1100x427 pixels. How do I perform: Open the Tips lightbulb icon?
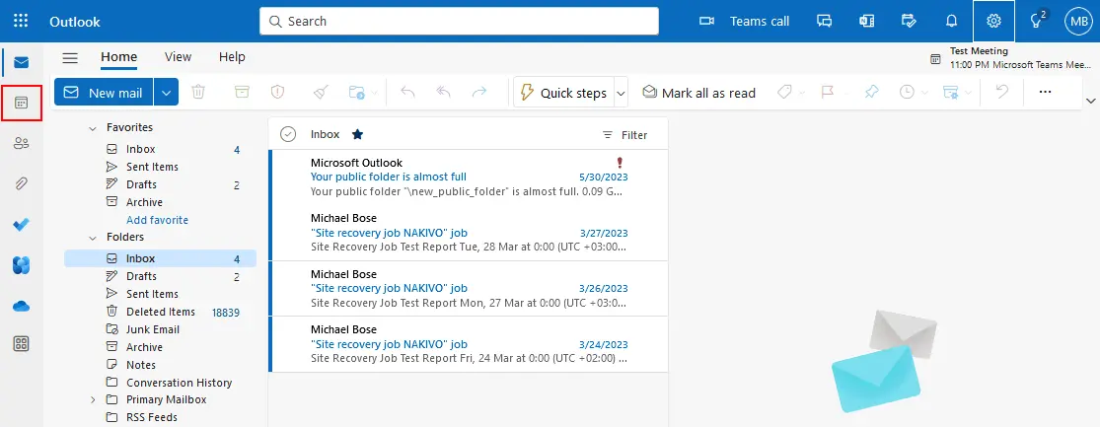[1036, 21]
